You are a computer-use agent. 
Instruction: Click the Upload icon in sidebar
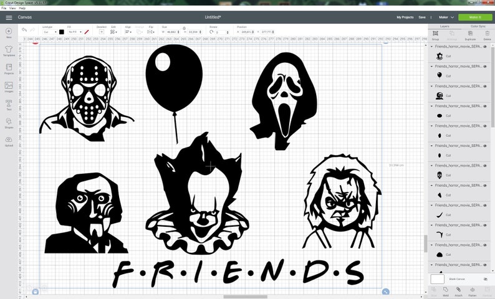click(9, 140)
